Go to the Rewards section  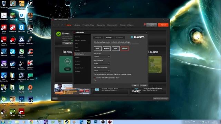click(x=100, y=25)
